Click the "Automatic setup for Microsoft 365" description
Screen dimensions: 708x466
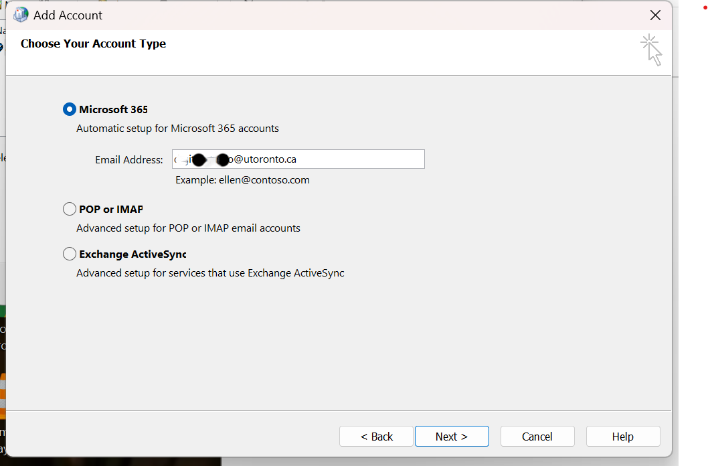point(177,129)
